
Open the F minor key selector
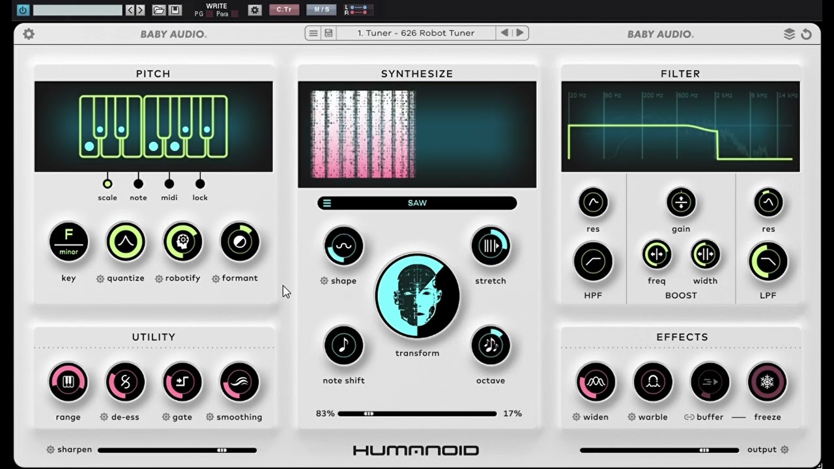click(68, 242)
